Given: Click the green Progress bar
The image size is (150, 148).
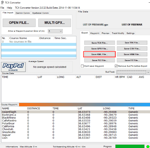Looking at the screenshot, I should tap(130, 146).
